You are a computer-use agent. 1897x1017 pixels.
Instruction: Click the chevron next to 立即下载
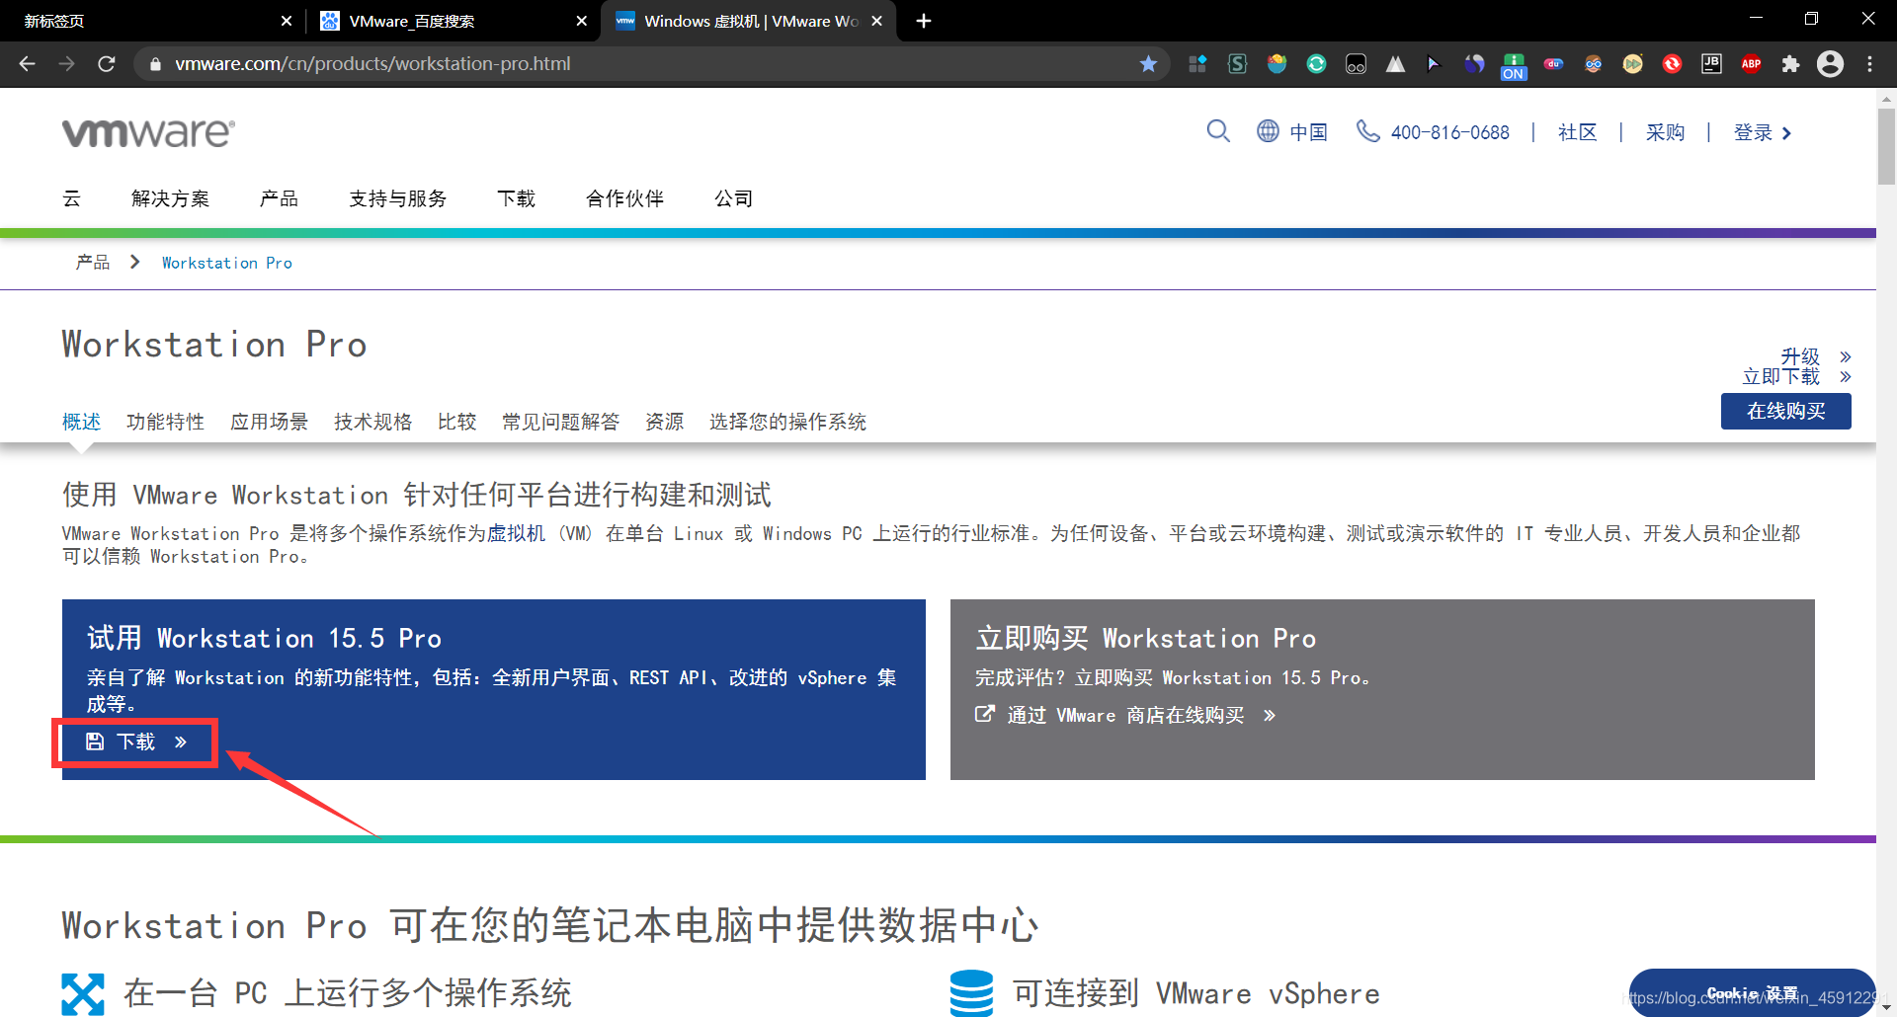coord(1845,376)
